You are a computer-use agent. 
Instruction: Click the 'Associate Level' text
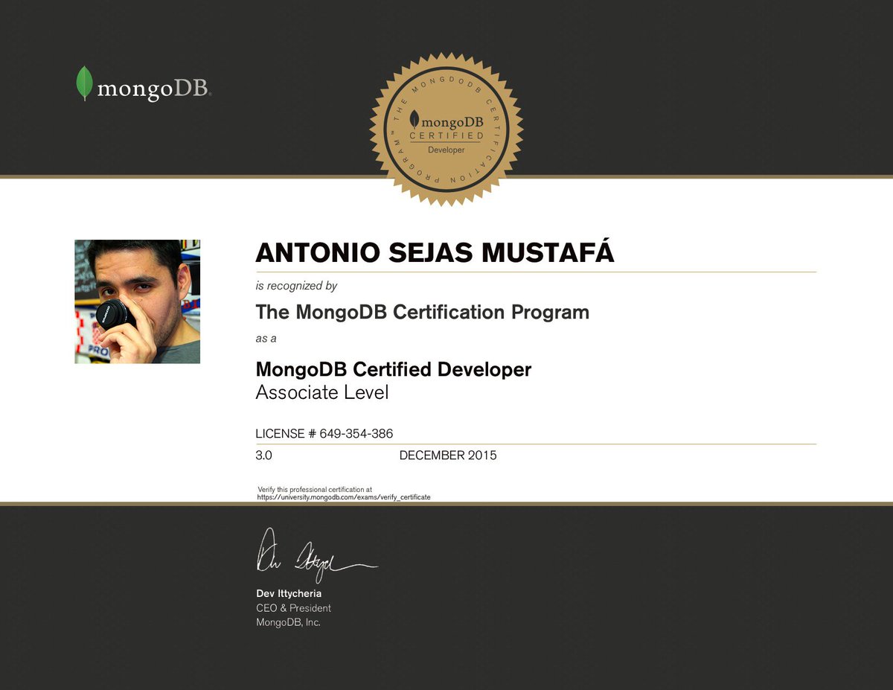pos(322,392)
